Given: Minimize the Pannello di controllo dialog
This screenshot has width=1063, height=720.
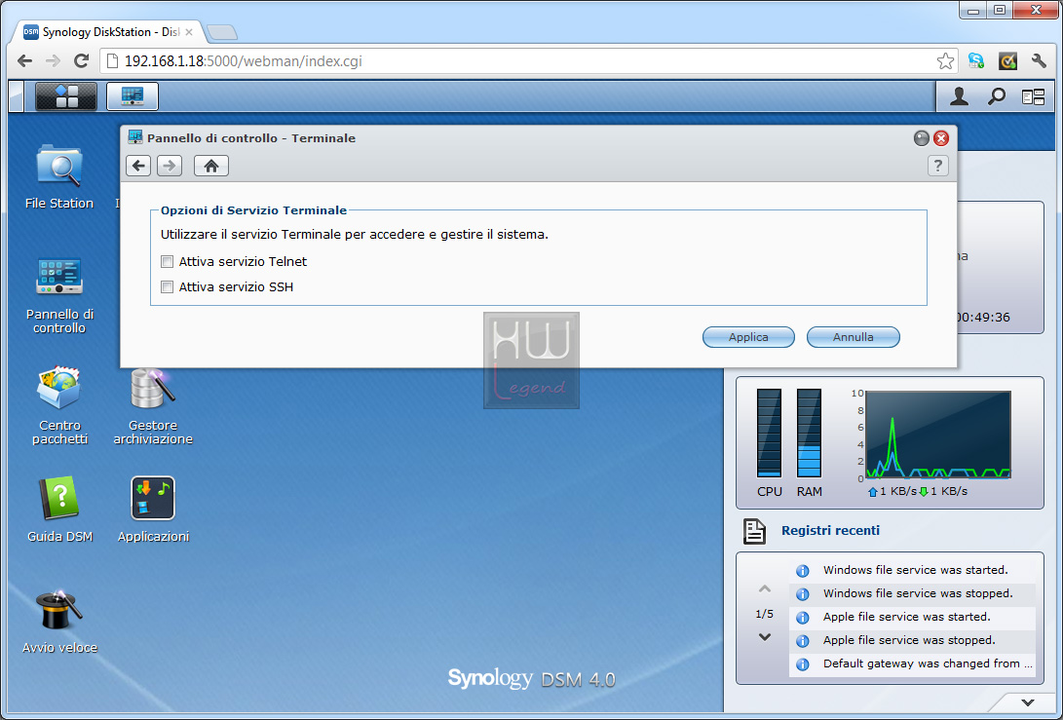Looking at the screenshot, I should click(x=922, y=138).
